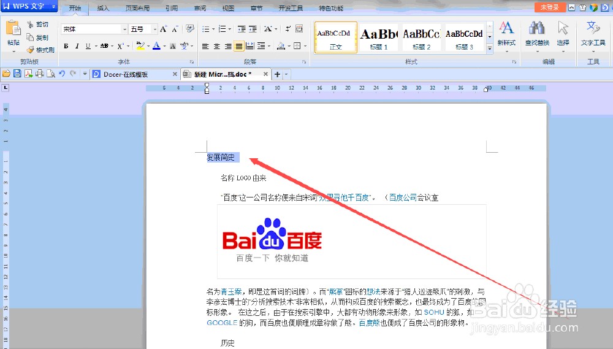Show or hide paragraph marks icon
Image resolution: width=613 pixels, height=349 pixels.
coord(287,29)
